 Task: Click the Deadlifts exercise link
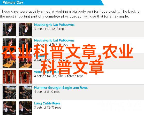pos(41,56)
